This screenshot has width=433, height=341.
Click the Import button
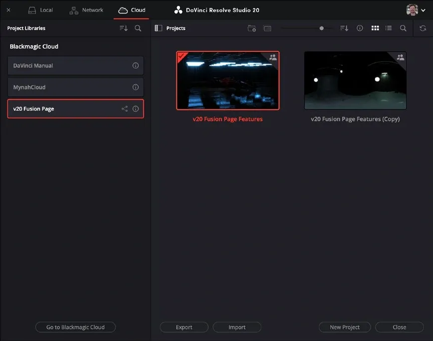tap(237, 327)
